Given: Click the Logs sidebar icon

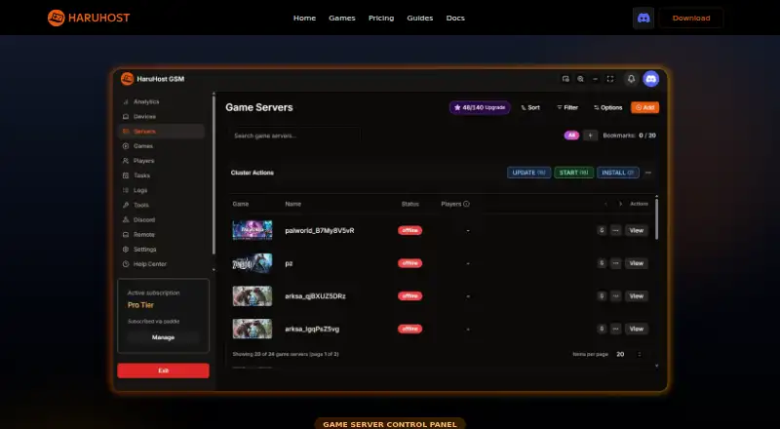Looking at the screenshot, I should [126, 190].
